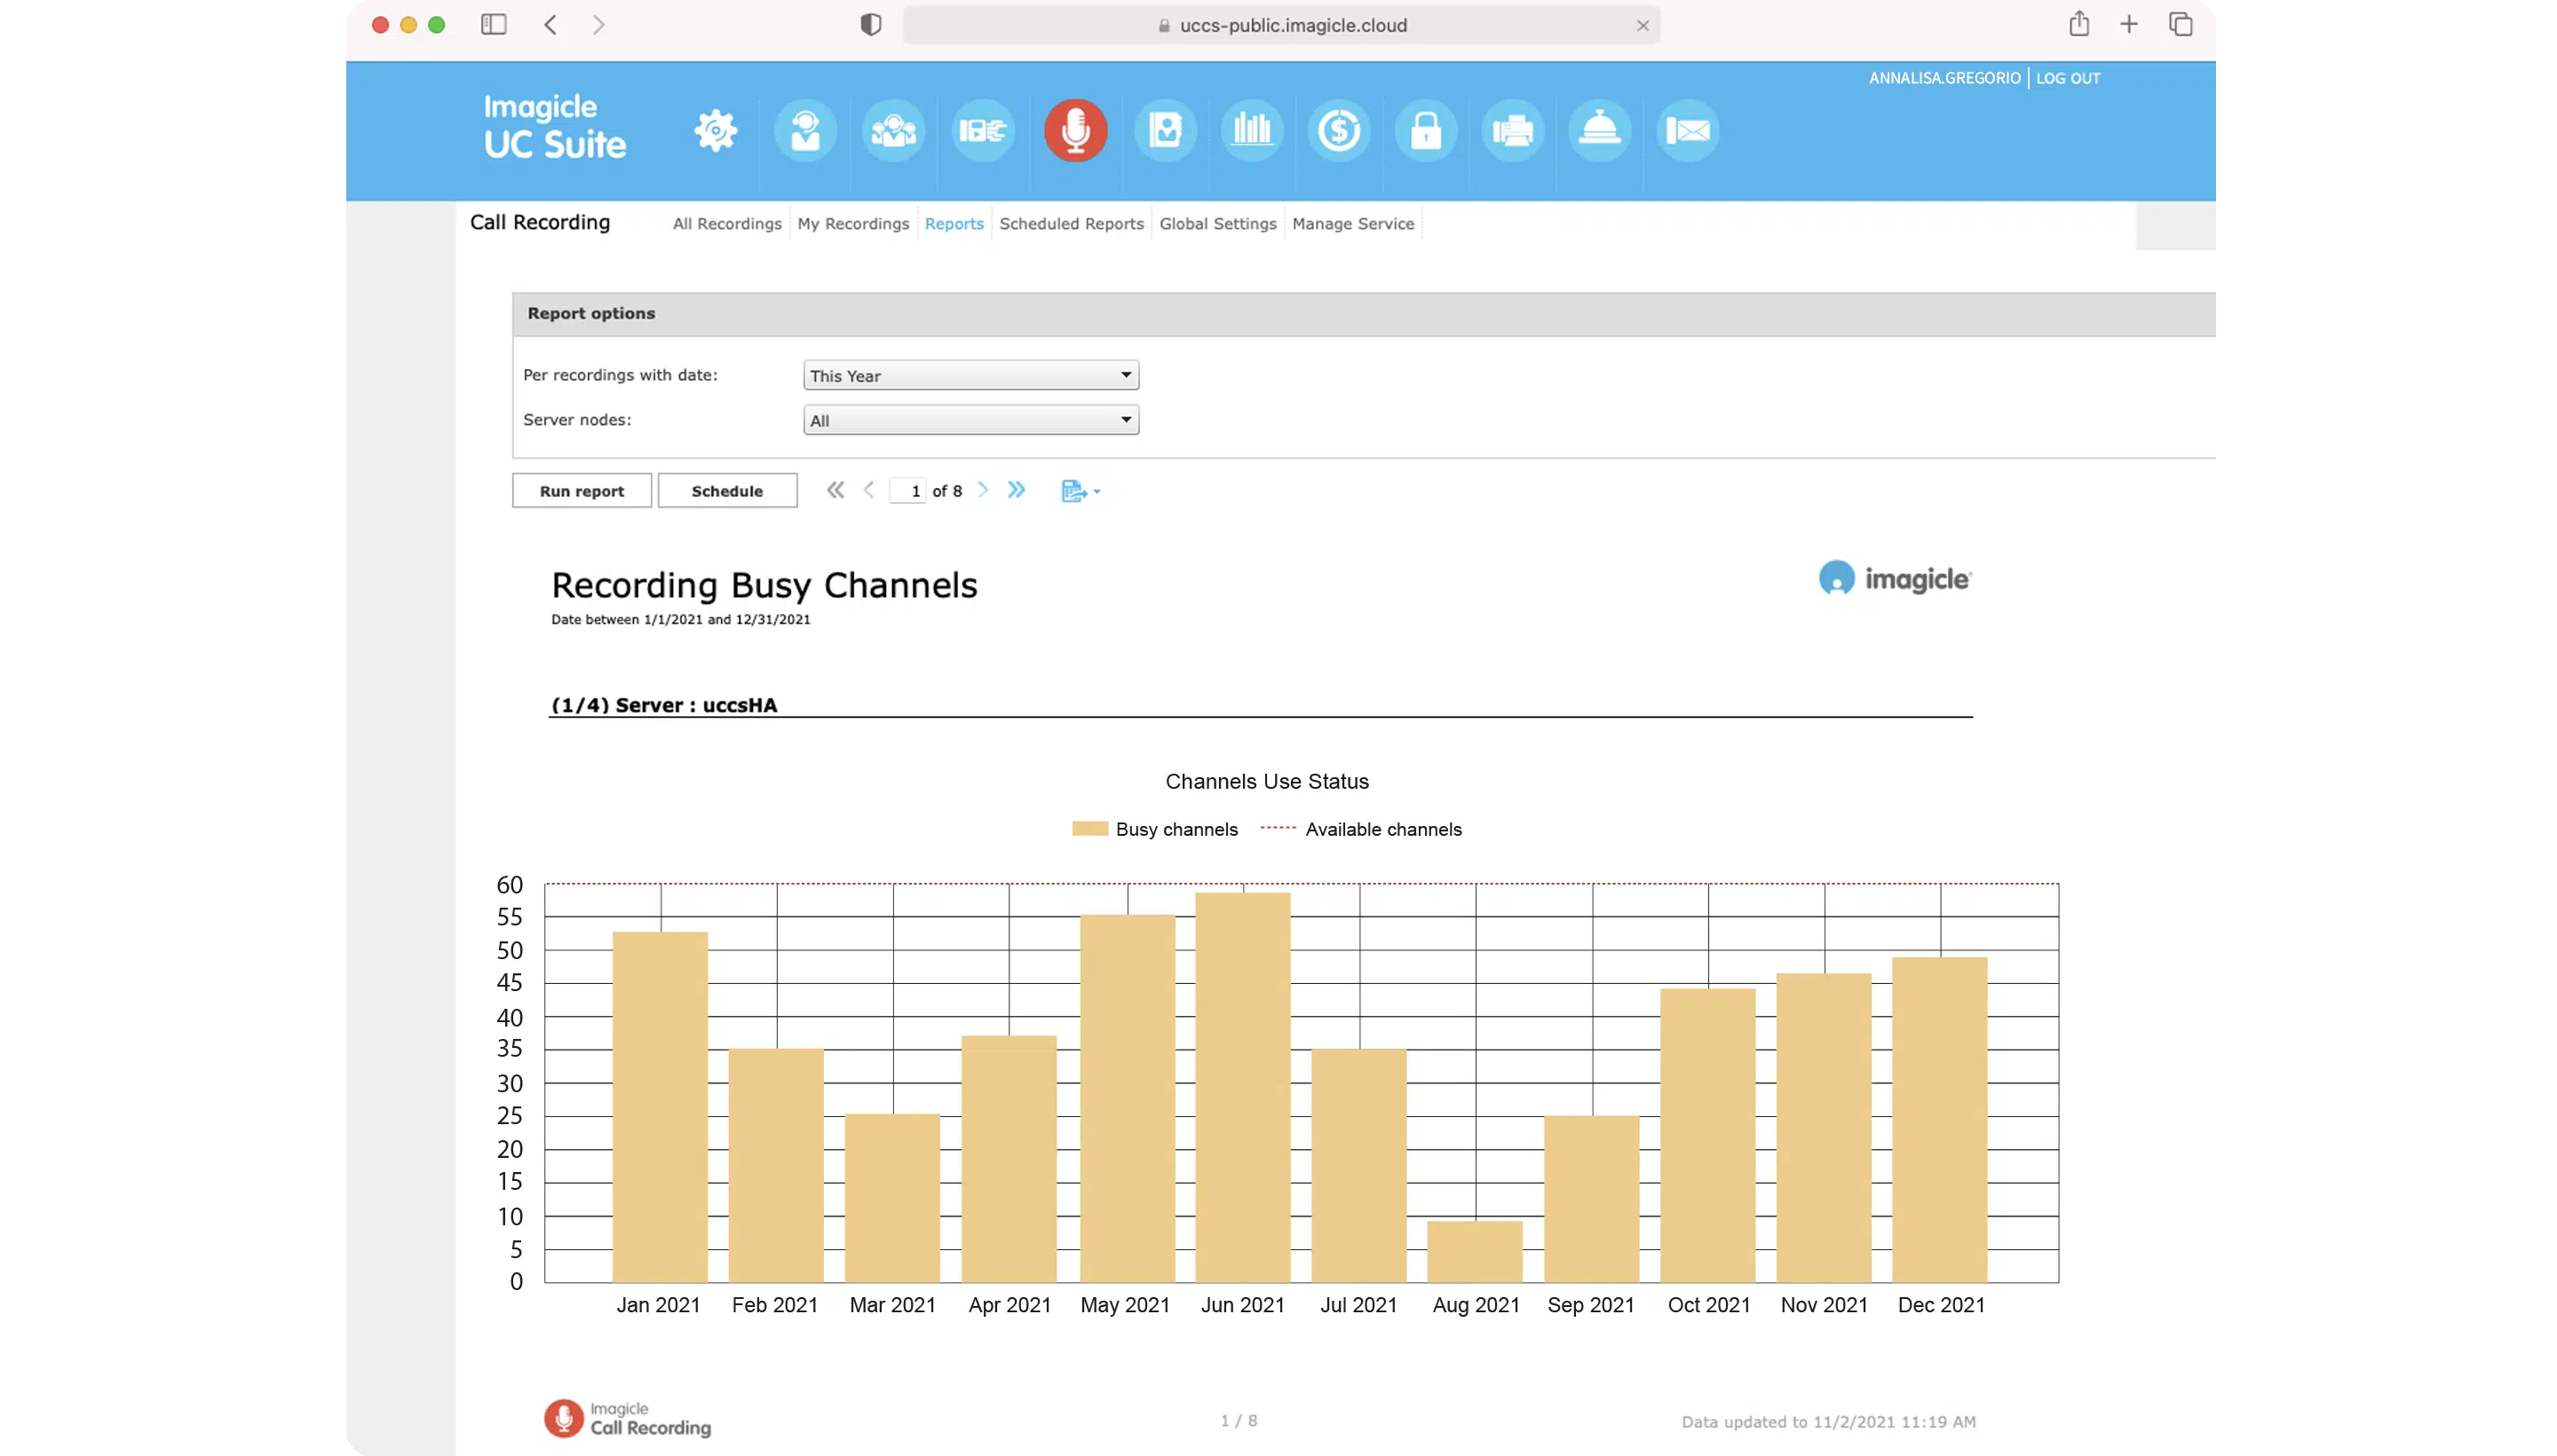Viewport: 2557px width, 1456px height.
Task: Click the report page number field
Action: [x=908, y=491]
